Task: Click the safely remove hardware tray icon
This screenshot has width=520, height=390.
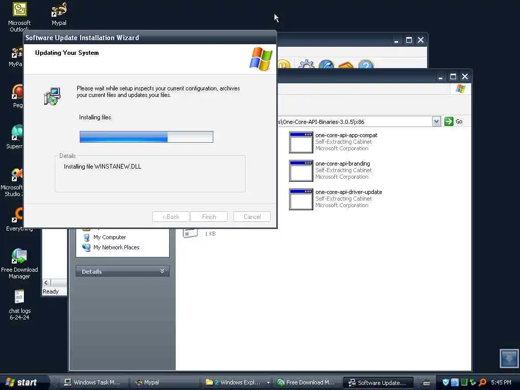Action: (x=473, y=382)
